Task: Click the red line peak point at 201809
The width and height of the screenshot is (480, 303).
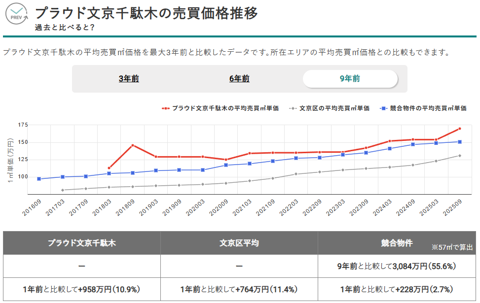Action: click(x=133, y=145)
